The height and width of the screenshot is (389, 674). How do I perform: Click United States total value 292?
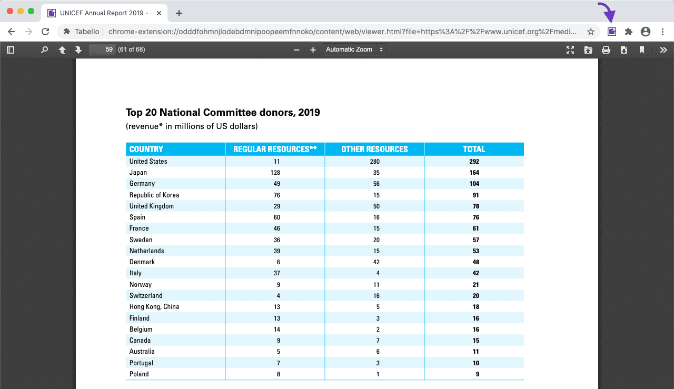click(x=474, y=162)
